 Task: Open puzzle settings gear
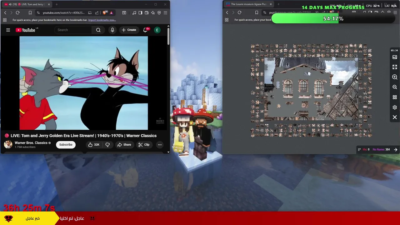pos(395,107)
